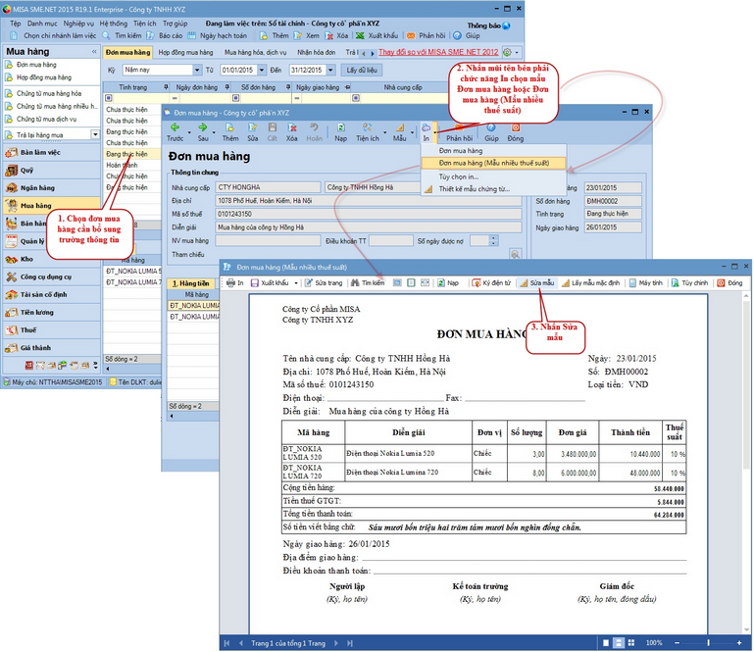This screenshot has width=754, height=652.
Task: Click Lấy mẫu mặc định in preview
Action: [591, 282]
